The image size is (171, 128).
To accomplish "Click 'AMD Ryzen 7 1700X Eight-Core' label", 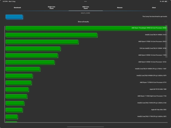I will 152,96.
